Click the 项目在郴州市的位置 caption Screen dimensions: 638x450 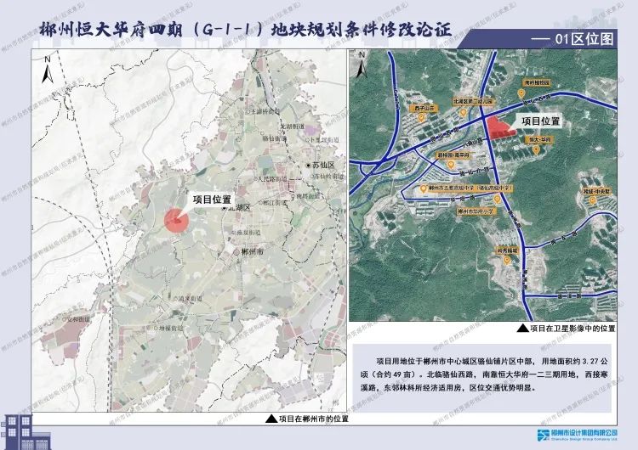coord(306,419)
